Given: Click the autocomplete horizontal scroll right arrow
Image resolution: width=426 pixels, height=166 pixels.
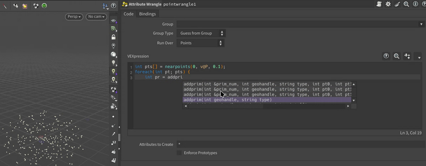Looking at the screenshot, I should click(x=348, y=106).
